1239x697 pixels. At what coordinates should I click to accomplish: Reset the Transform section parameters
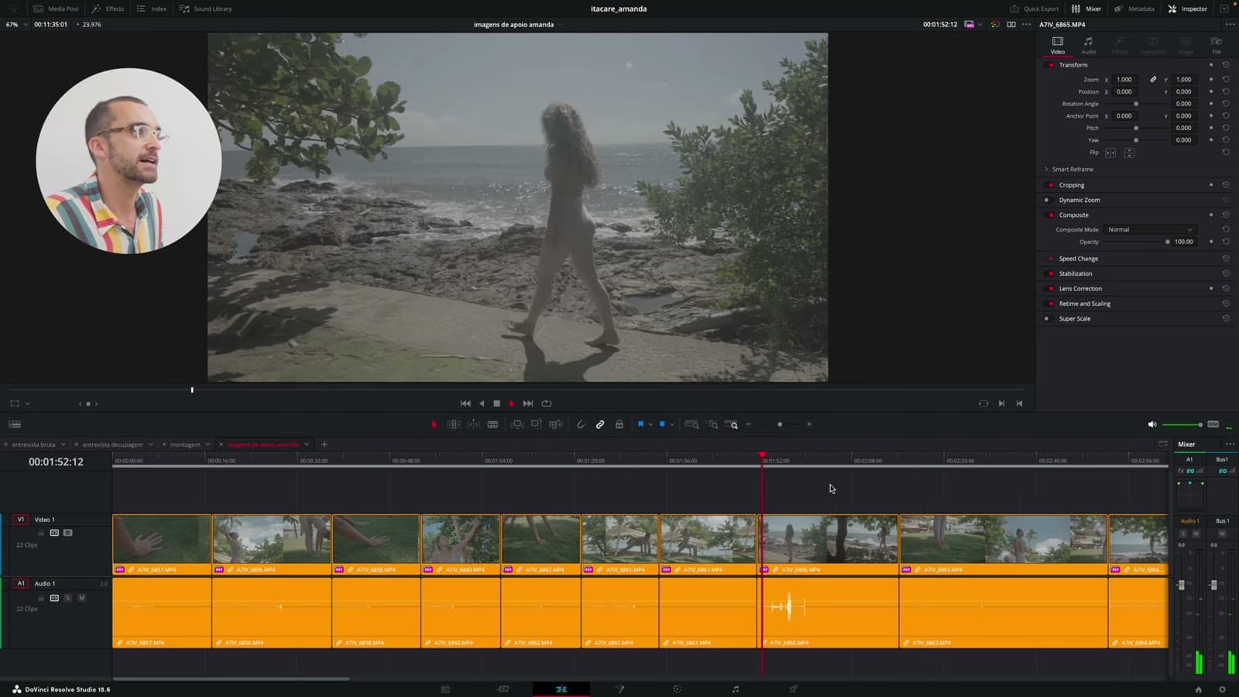(x=1226, y=65)
